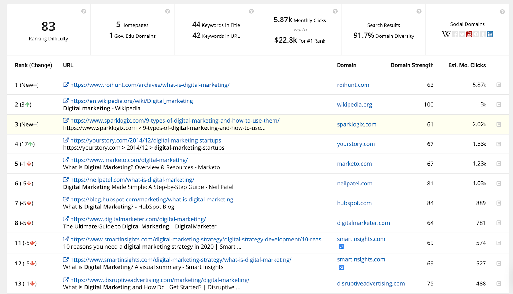Click the marketo.com domain link
This screenshot has height=294, width=513.
[354, 164]
